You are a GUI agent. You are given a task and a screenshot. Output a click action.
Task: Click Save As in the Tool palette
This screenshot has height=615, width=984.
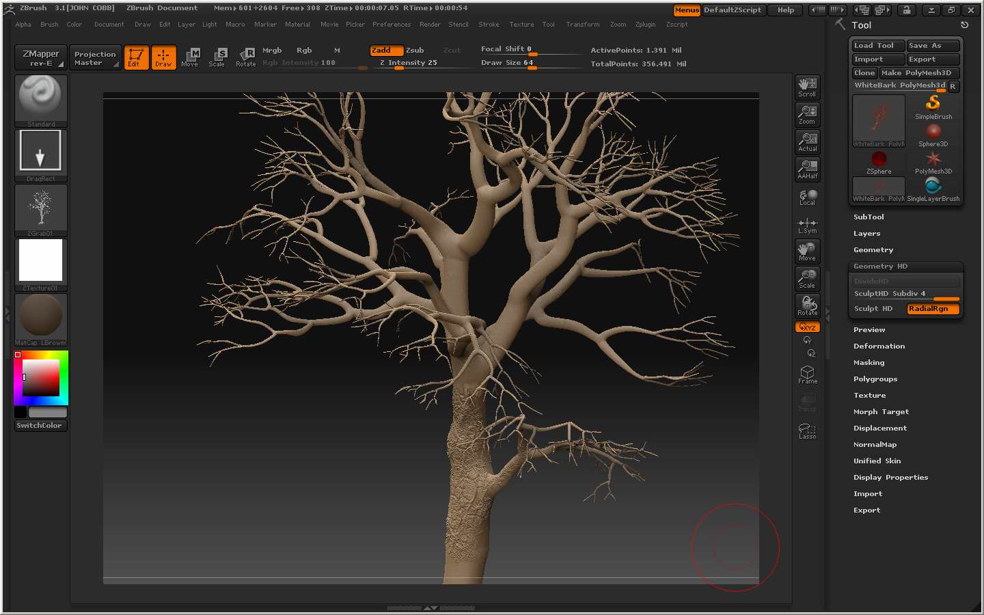(x=933, y=45)
